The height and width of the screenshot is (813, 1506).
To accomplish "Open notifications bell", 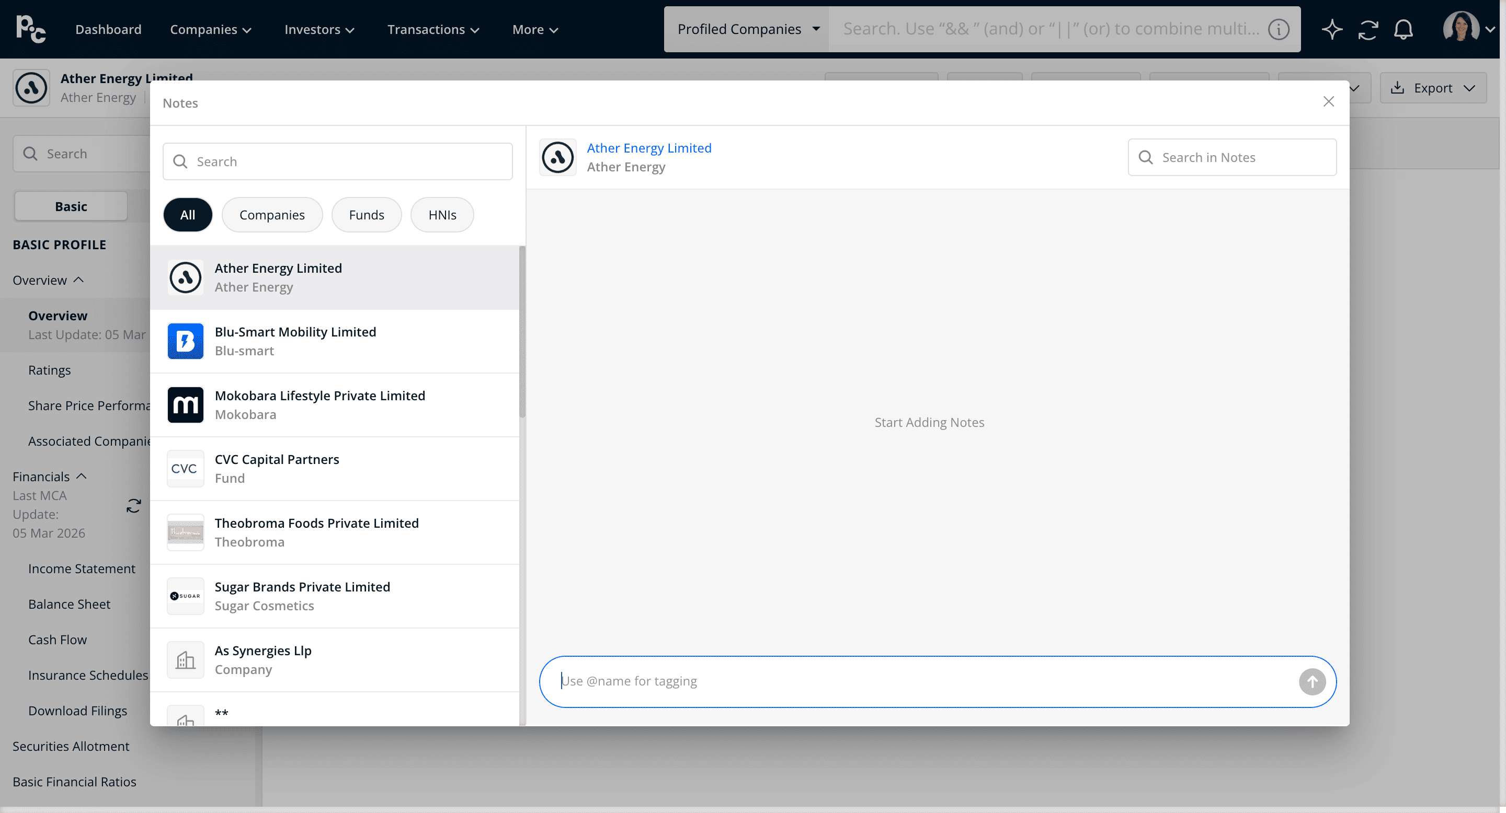I will (x=1403, y=29).
